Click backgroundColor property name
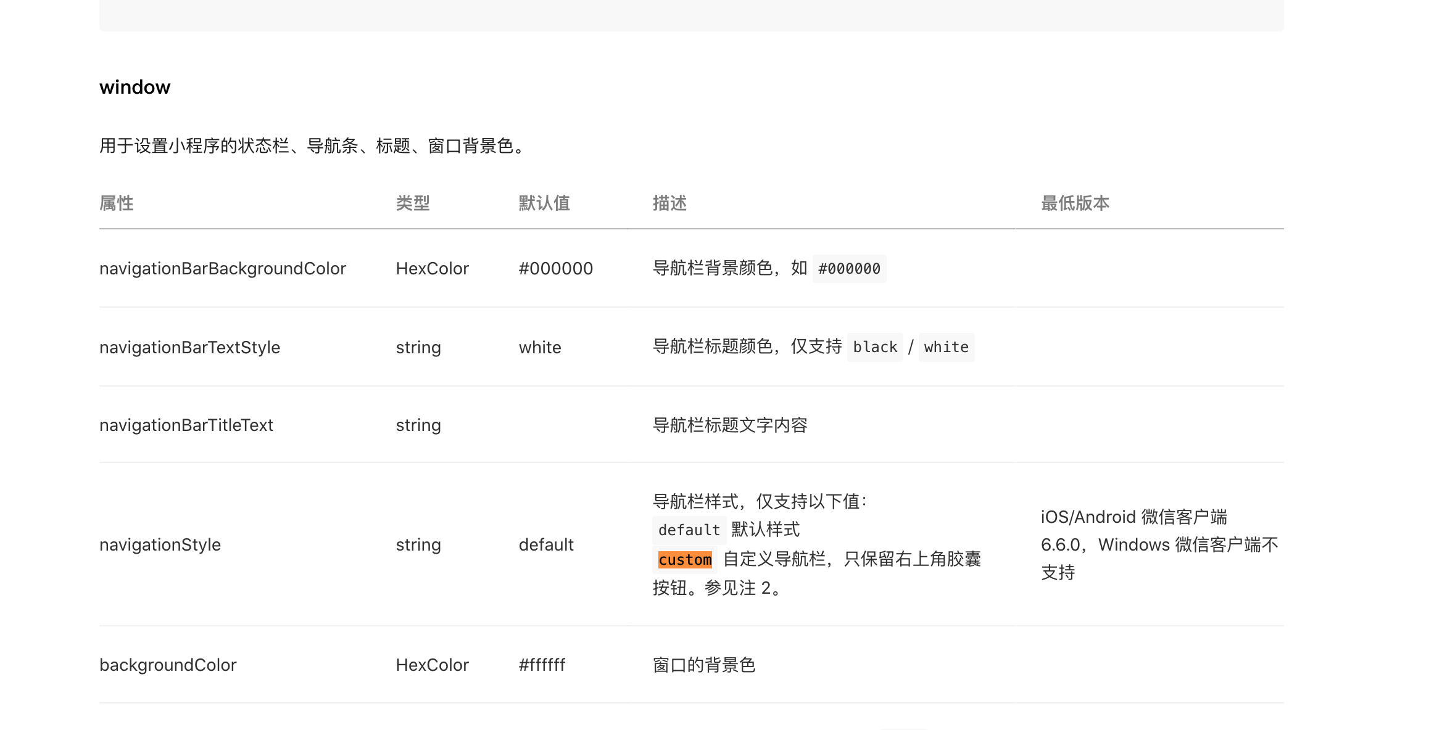Viewport: 1429px width, 730px height. pyautogui.click(x=168, y=665)
